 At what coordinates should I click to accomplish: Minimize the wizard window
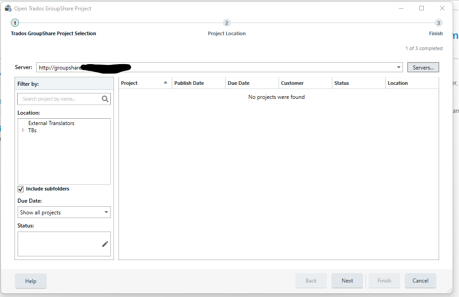[x=401, y=8]
